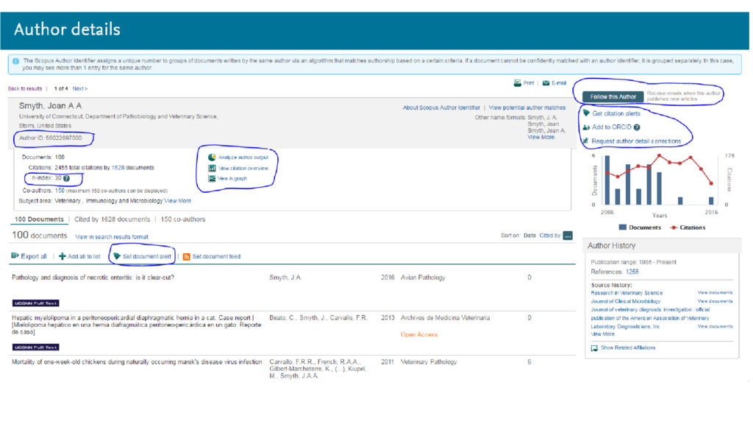Click Request author detail corrections pencil icon
Viewport: 753px width, 424px height.
tap(586, 141)
